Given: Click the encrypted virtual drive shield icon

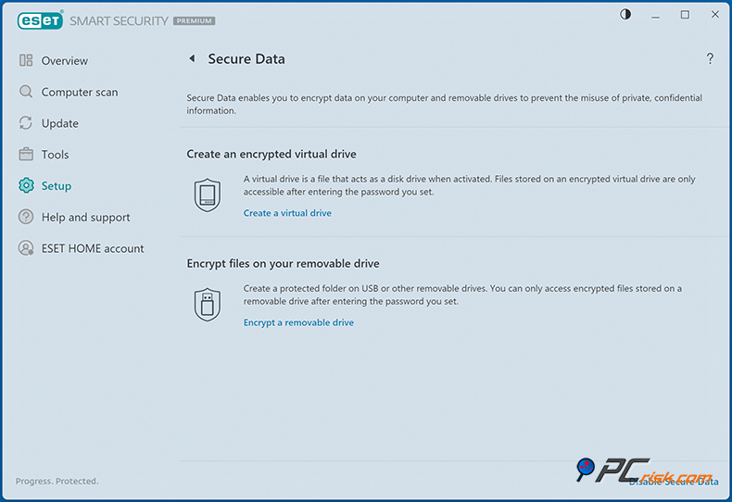Looking at the screenshot, I should click(208, 195).
